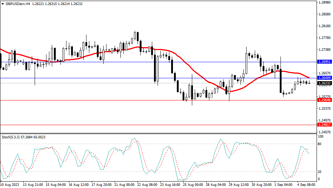Image resolution: width=333 pixels, height=188 pixels.
Task: Click the 20 level on the stochastic scale
Action: (x=320, y=172)
